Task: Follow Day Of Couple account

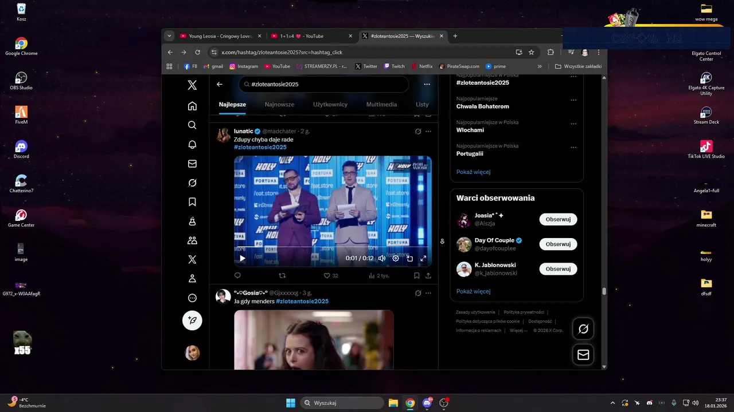Action: (558, 244)
